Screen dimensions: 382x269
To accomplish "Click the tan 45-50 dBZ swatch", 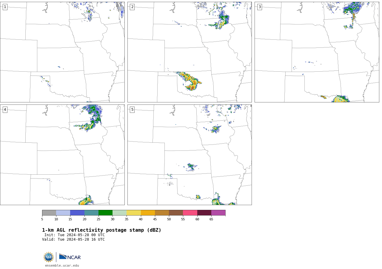I will click(162, 213).
